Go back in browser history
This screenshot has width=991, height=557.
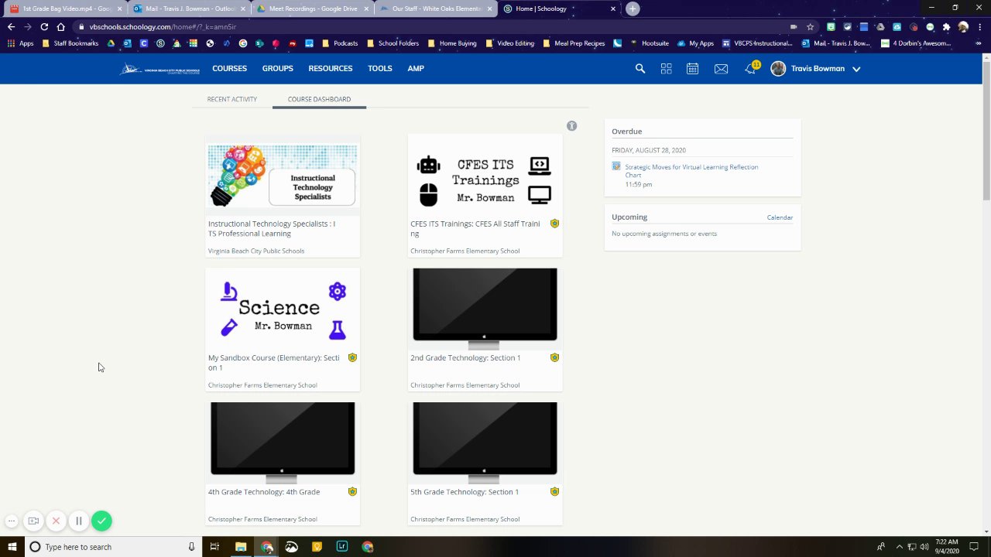[x=11, y=26]
